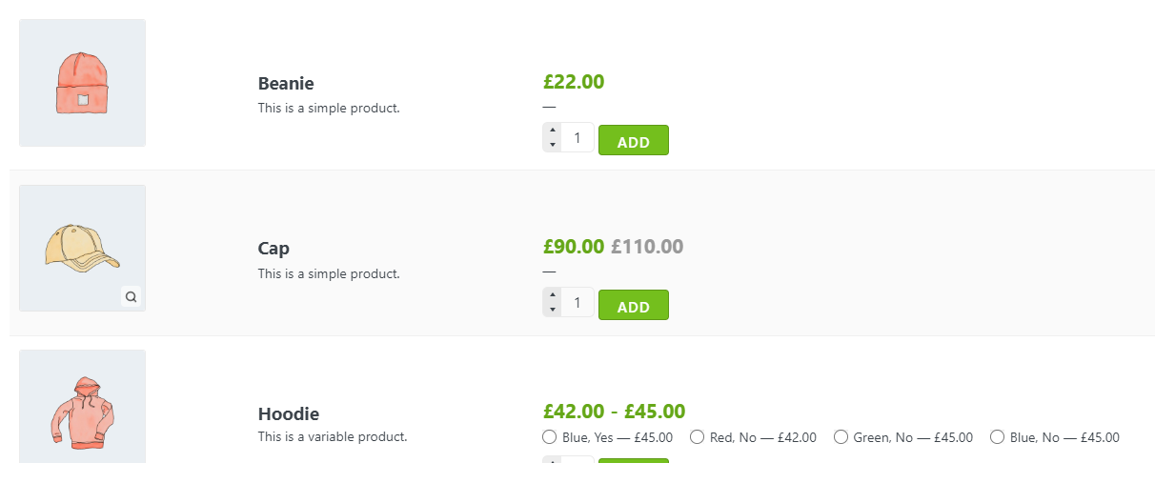Select the "Red, No — £42.00" option
This screenshot has width=1155, height=483.
click(697, 437)
